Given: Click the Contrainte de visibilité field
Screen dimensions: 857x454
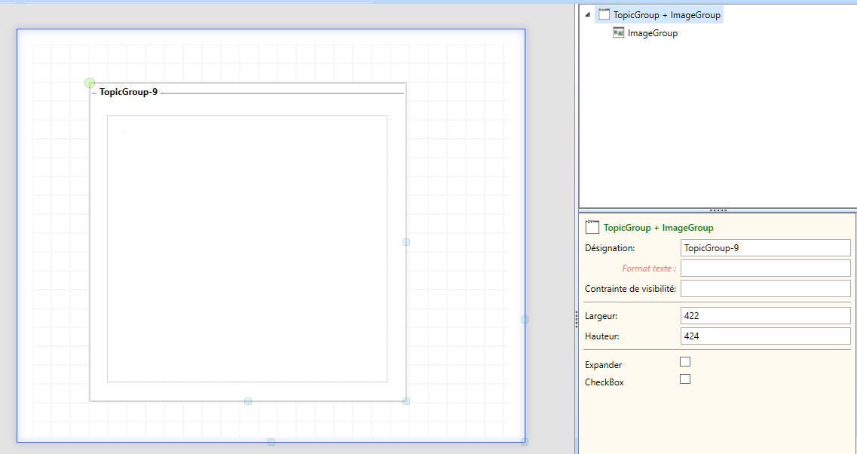Looking at the screenshot, I should 765,288.
